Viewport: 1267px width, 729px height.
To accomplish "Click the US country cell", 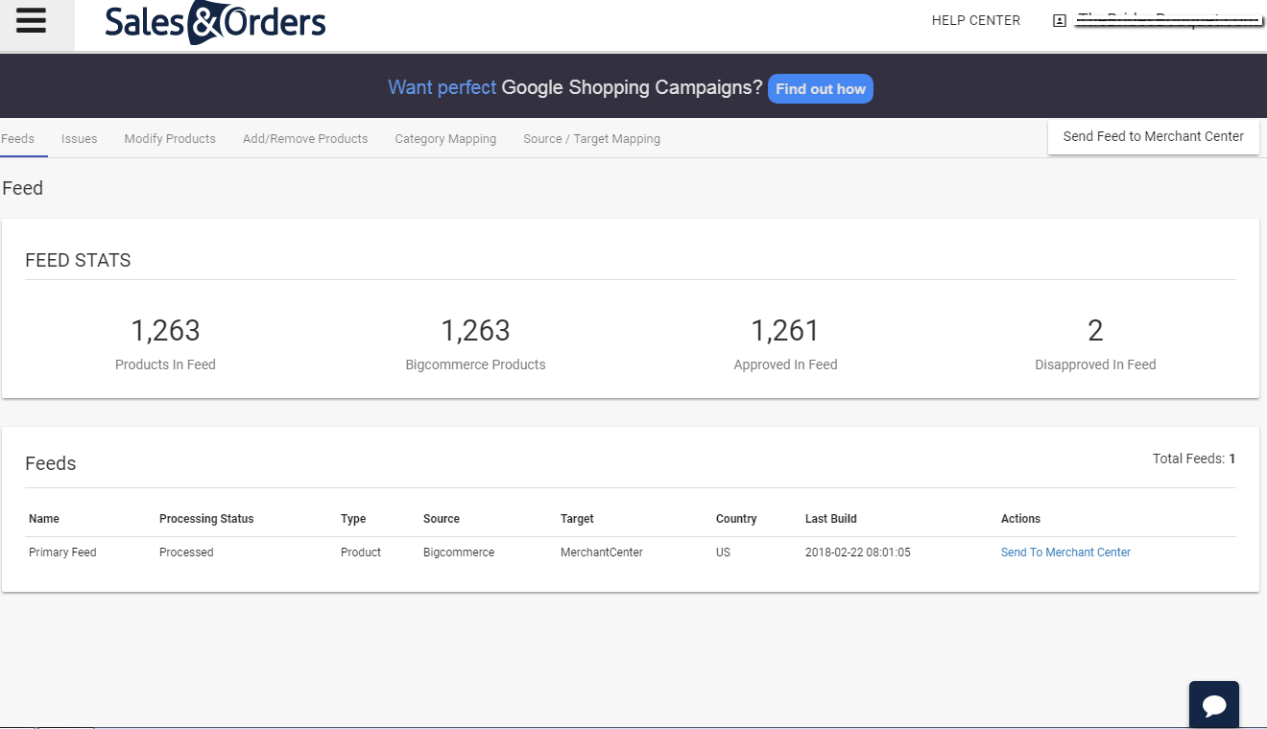I will point(723,553).
